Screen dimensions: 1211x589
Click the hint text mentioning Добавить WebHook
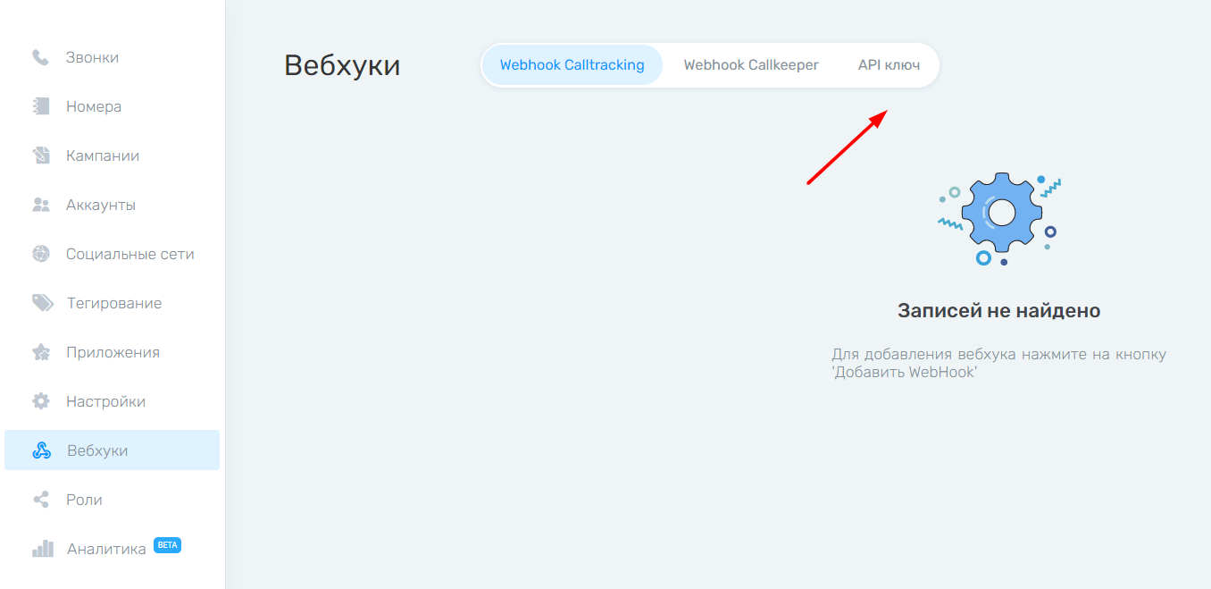pyautogui.click(x=998, y=363)
